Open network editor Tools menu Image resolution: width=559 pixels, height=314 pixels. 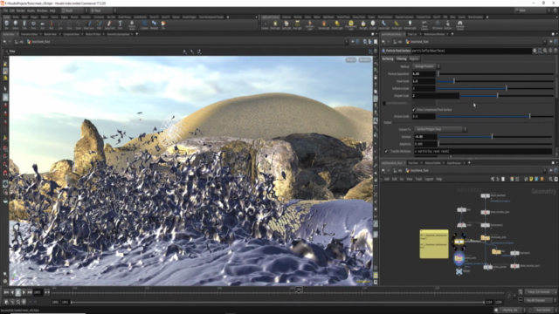click(418, 179)
